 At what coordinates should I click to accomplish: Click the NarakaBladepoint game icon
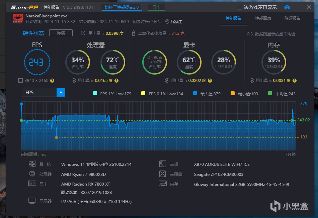[x=18, y=19]
